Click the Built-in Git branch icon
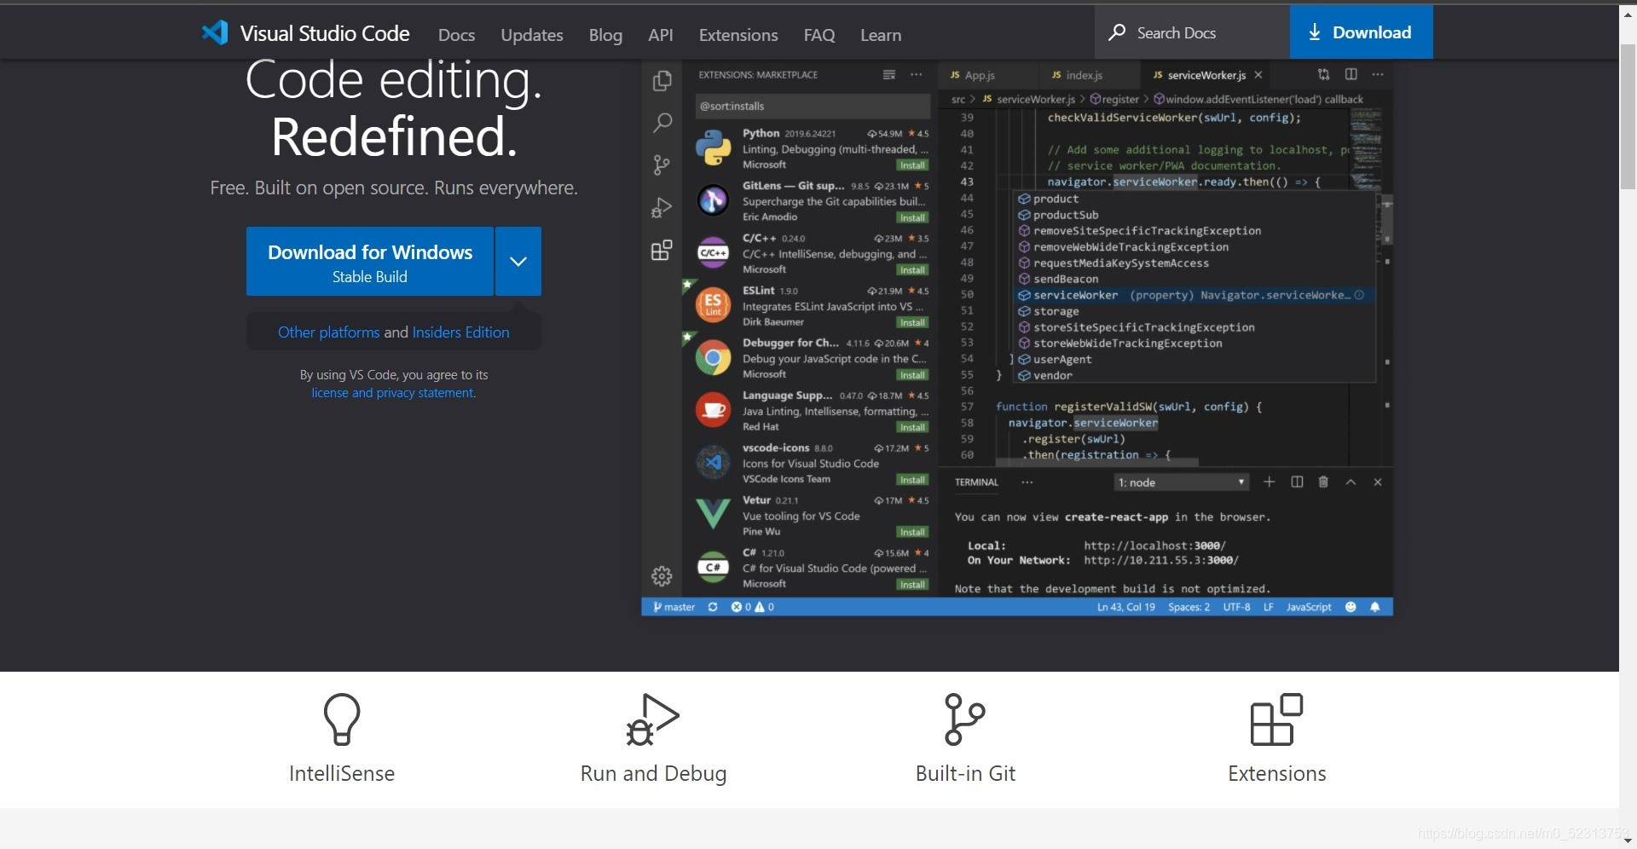The width and height of the screenshot is (1637, 849). 964,719
